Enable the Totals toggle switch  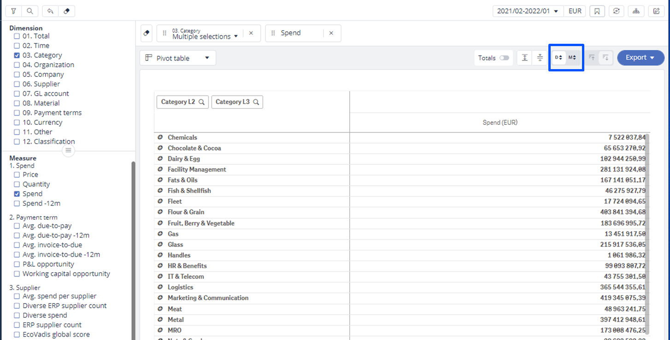(x=504, y=58)
